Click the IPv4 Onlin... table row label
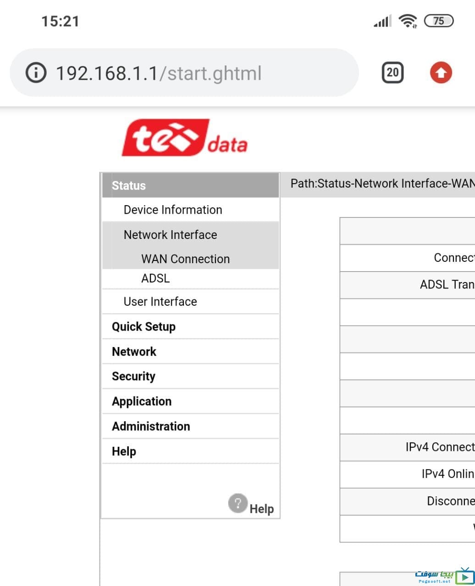Viewport: 475px width, 586px height. pos(448,474)
